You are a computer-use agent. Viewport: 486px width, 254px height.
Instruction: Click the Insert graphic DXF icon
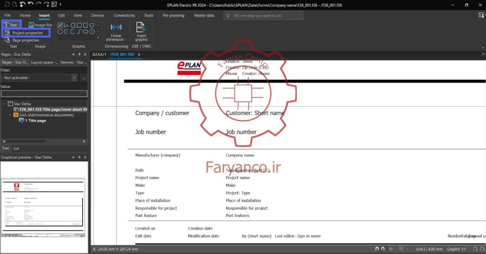tap(141, 27)
